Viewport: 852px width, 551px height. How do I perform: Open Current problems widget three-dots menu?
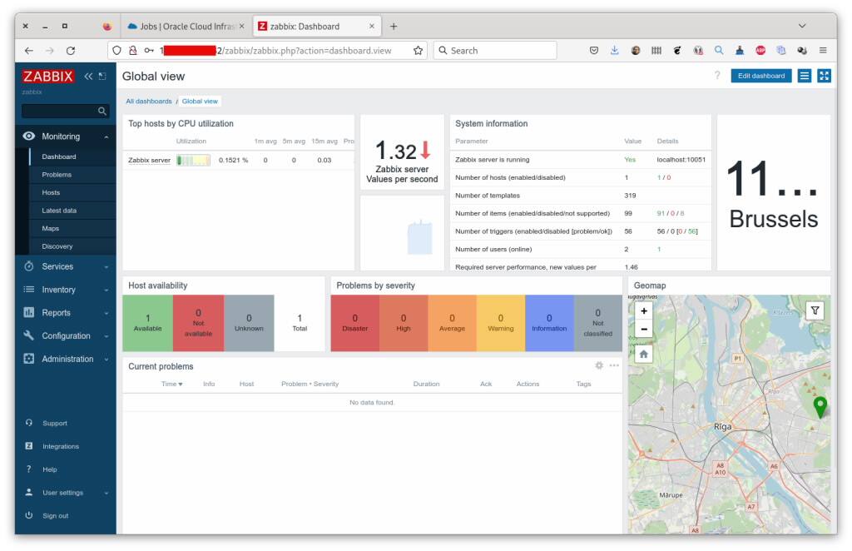click(614, 365)
